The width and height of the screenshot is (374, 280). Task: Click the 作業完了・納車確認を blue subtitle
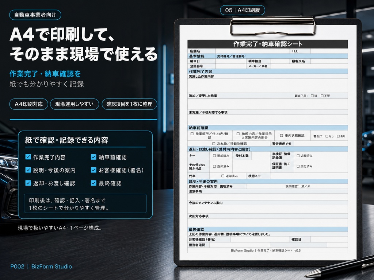coord(45,74)
